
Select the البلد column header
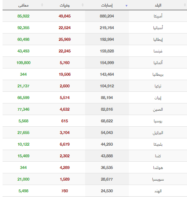tap(158, 5)
